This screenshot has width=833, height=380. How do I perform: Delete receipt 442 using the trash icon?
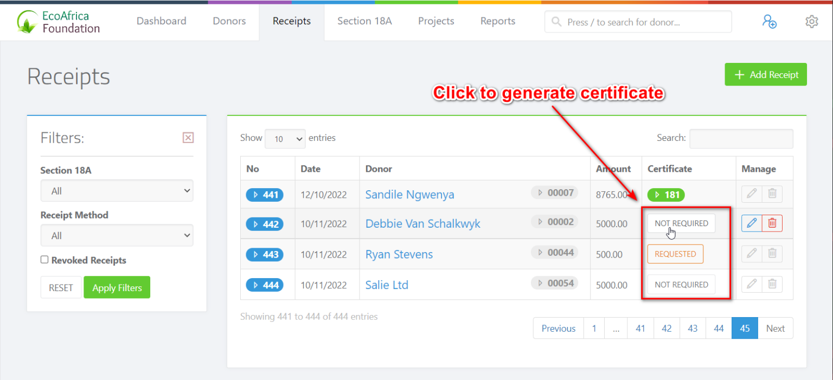772,223
